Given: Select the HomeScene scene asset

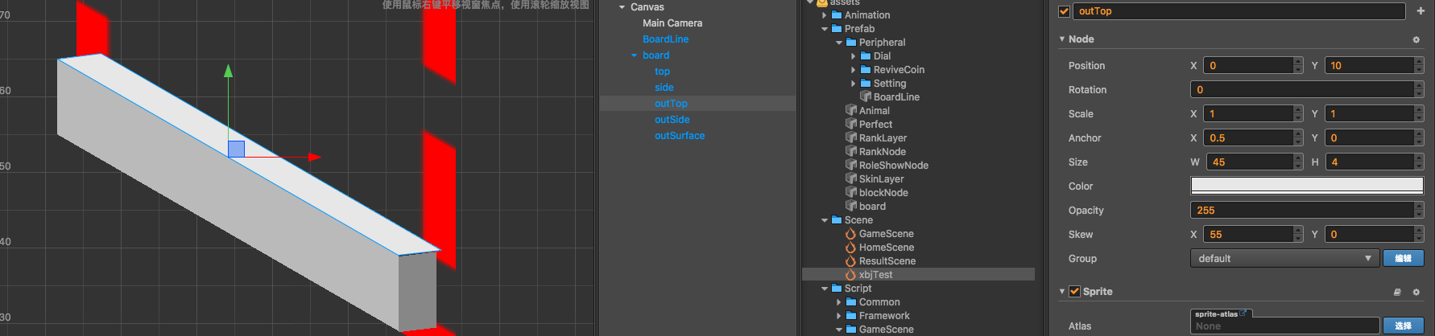Looking at the screenshot, I should click(886, 248).
